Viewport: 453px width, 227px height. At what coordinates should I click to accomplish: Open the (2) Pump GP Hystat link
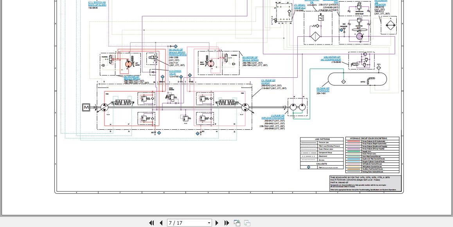pyautogui.click(x=268, y=82)
